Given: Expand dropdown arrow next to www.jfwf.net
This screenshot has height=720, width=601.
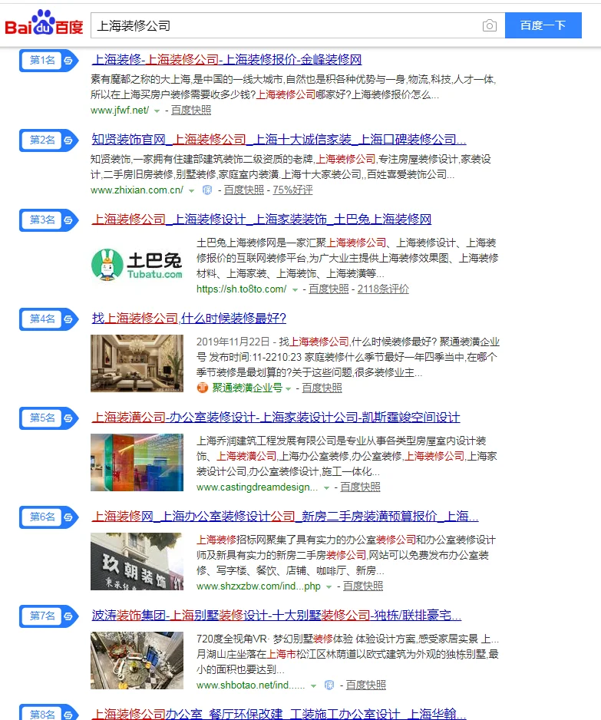Looking at the screenshot, I should click(157, 111).
